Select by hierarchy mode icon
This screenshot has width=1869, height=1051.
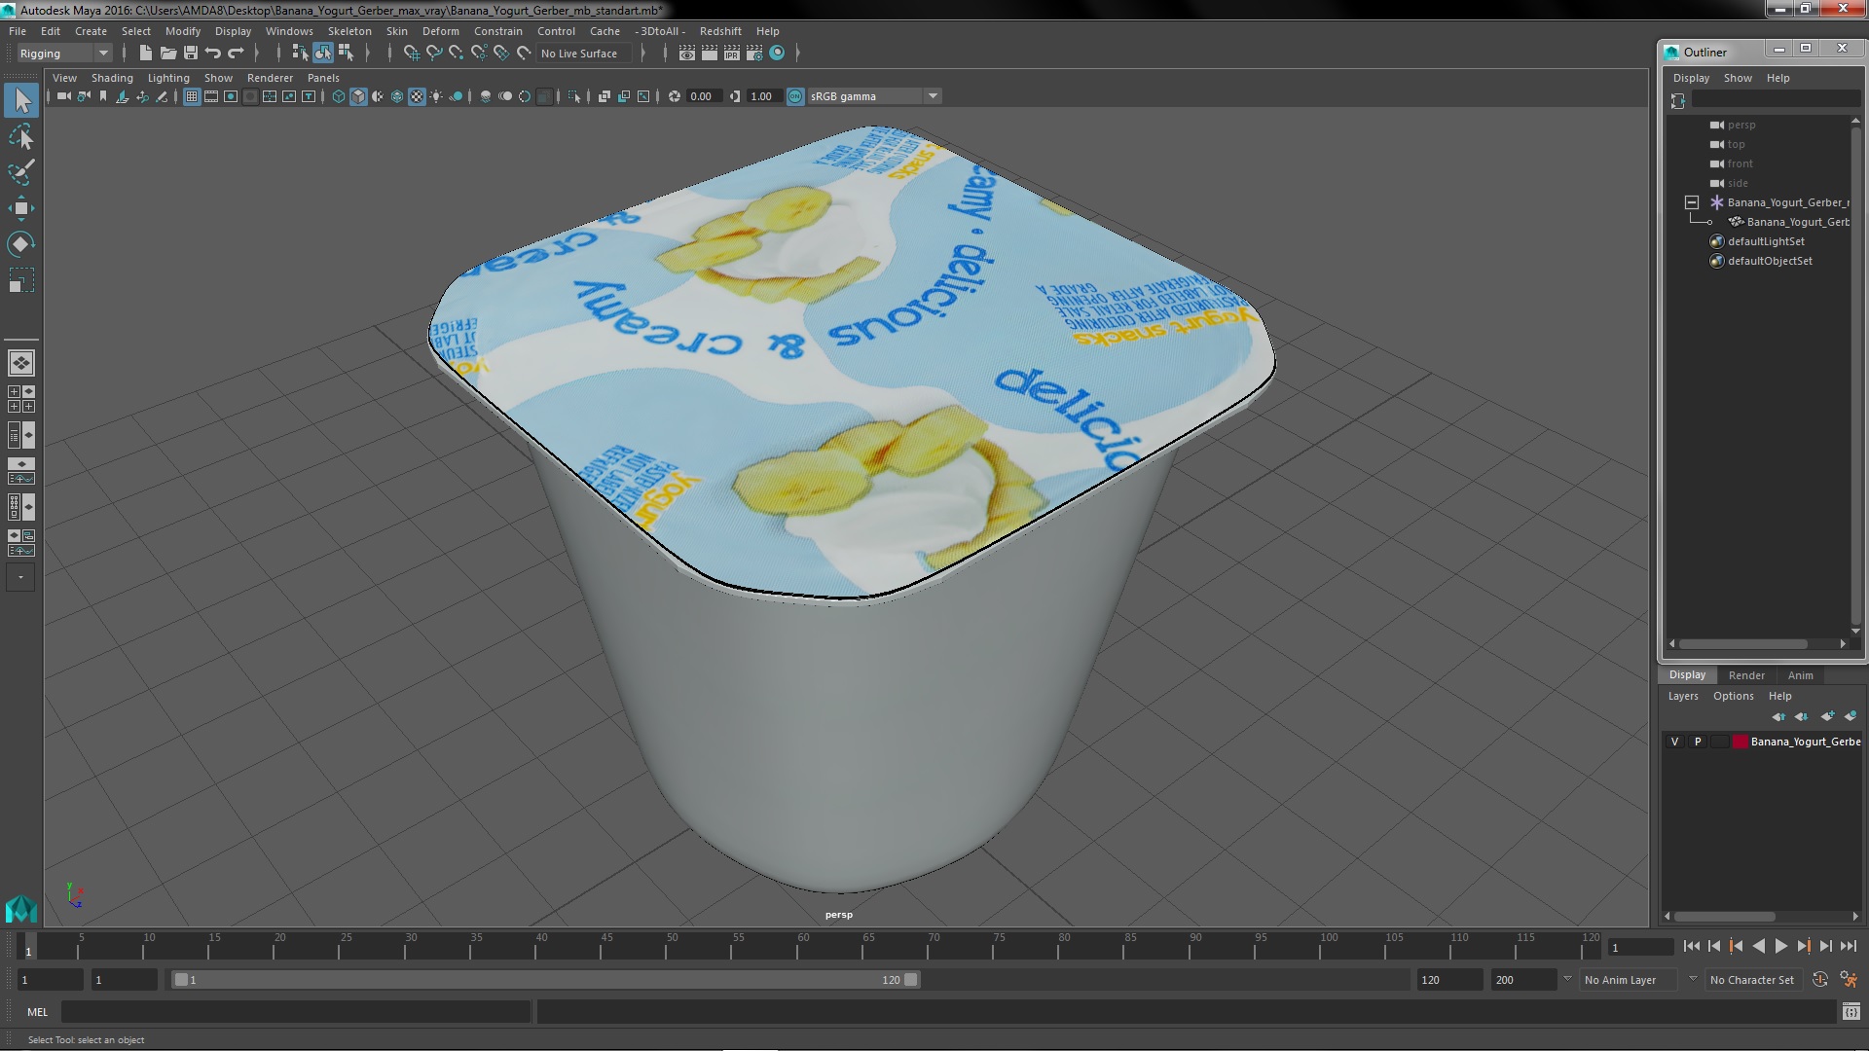pos(300,54)
